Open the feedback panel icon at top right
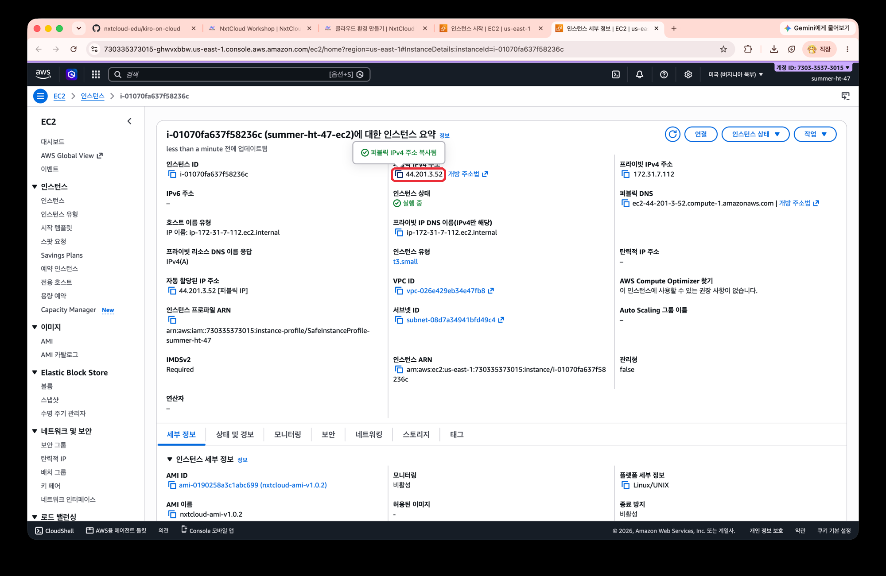The height and width of the screenshot is (576, 886). (845, 96)
